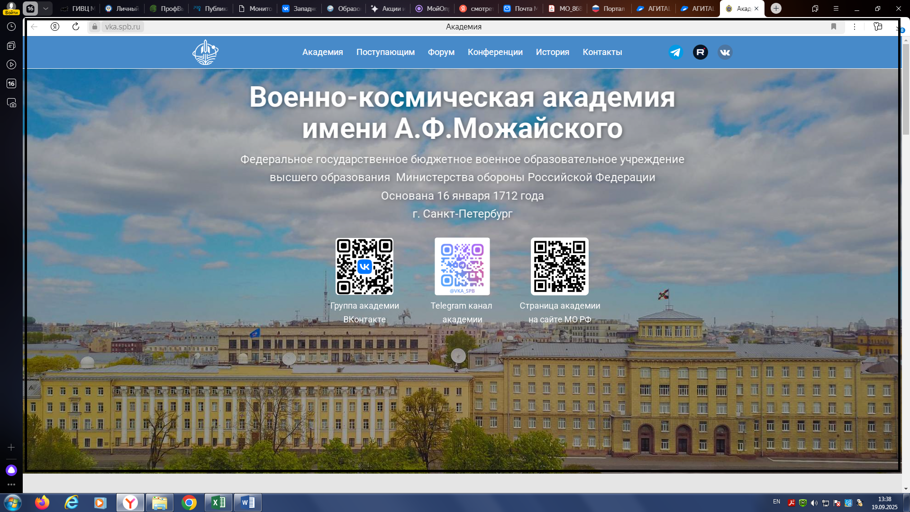Image resolution: width=910 pixels, height=512 pixels.
Task: Open the Telegram icon in site header
Action: (675, 52)
